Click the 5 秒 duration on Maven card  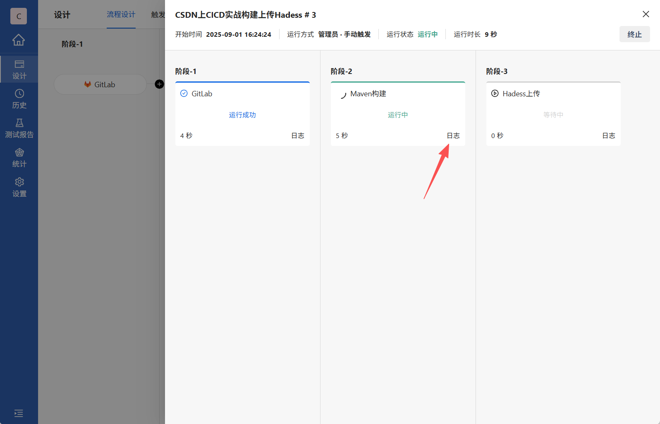[342, 136]
